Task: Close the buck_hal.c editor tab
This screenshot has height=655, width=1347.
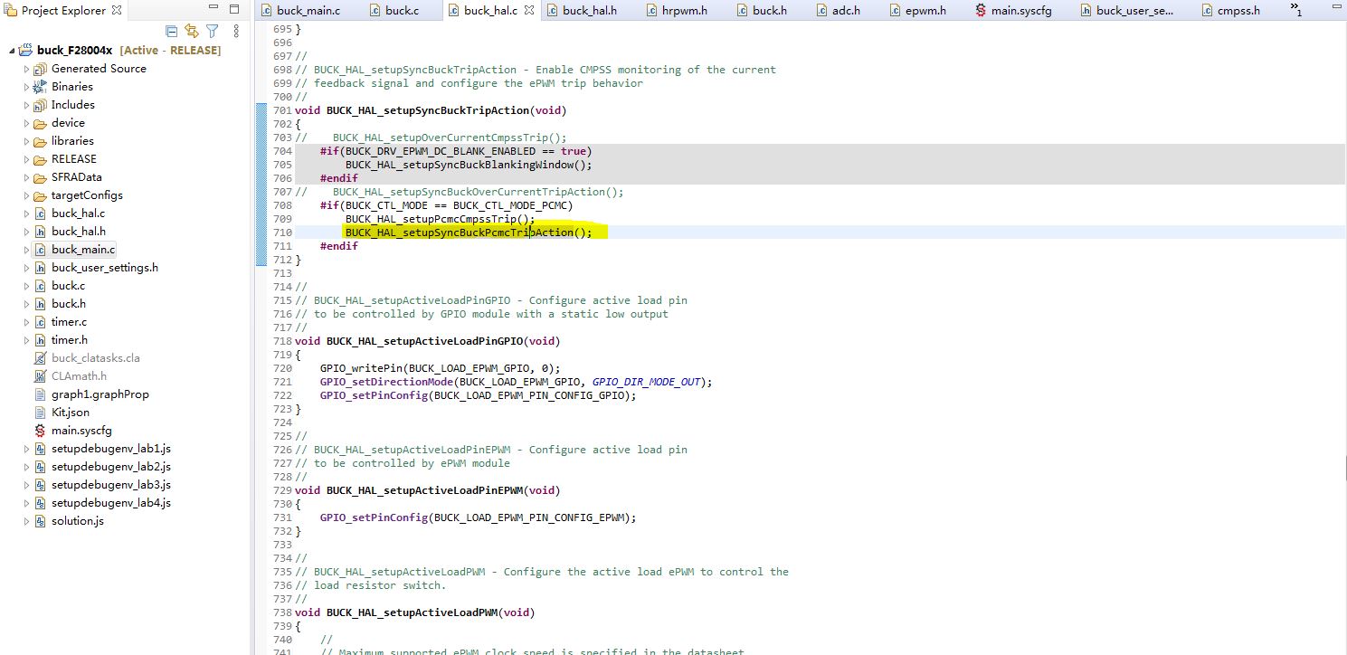Action: coord(529,11)
